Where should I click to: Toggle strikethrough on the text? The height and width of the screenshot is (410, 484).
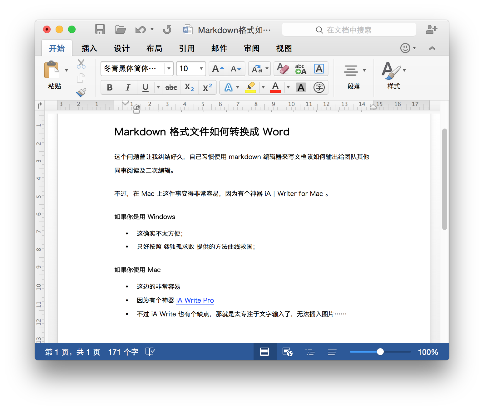(171, 87)
